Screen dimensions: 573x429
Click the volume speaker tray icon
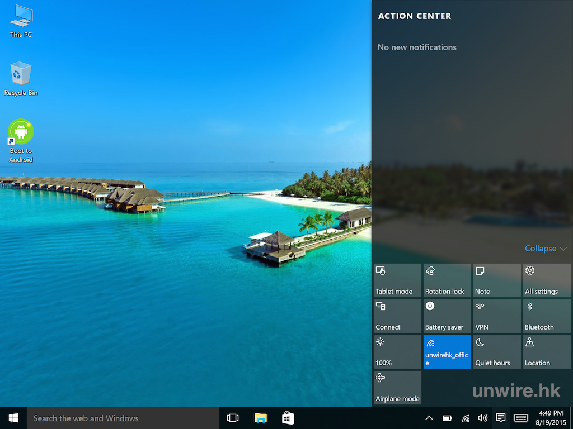click(x=482, y=418)
